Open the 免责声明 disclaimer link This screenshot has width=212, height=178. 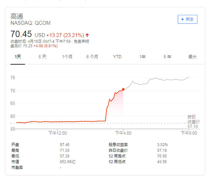click(x=81, y=41)
